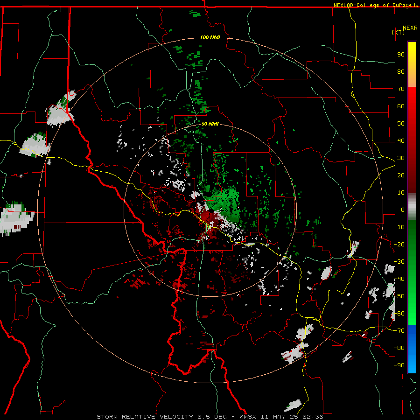Click the 40 value on the velocity scale

[401, 141]
